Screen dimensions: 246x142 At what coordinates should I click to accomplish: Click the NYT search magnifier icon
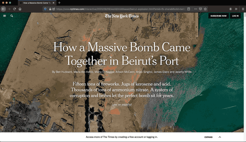12,16
